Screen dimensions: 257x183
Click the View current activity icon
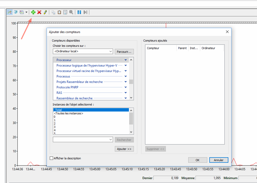click(x=10, y=12)
